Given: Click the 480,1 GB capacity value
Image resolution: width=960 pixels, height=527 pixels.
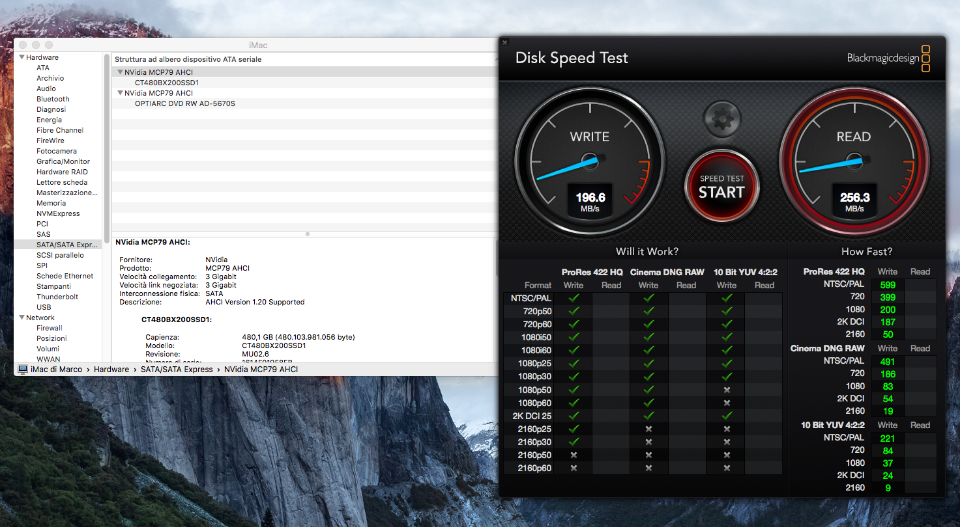Looking at the screenshot, I should pos(298,337).
